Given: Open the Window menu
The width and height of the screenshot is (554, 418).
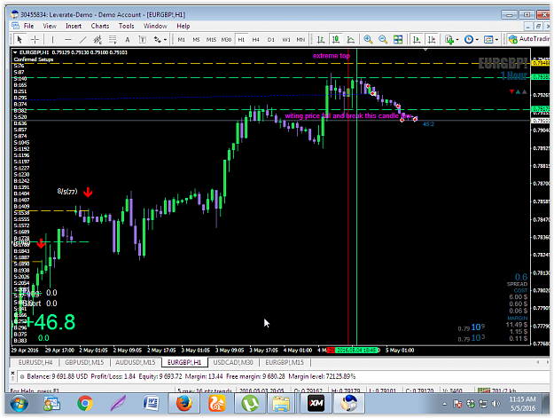Looking at the screenshot, I should pos(155,26).
